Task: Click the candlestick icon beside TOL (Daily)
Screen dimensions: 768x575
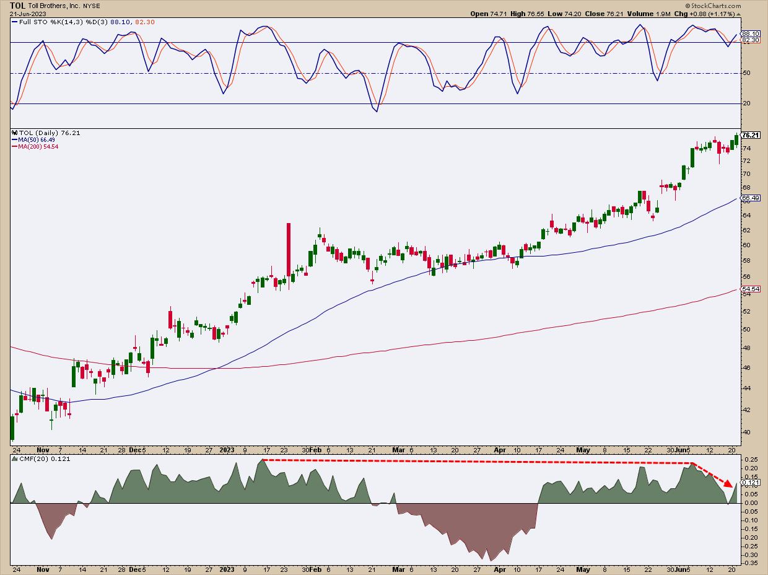Action: click(14, 133)
